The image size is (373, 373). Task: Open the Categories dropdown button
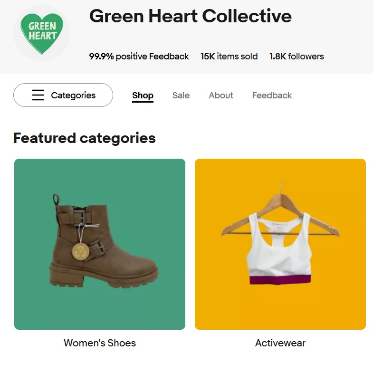63,95
